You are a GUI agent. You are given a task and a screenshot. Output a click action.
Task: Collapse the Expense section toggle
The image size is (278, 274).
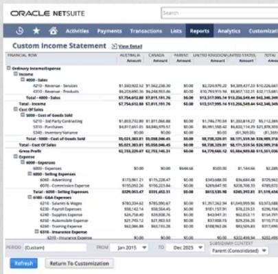16,156
